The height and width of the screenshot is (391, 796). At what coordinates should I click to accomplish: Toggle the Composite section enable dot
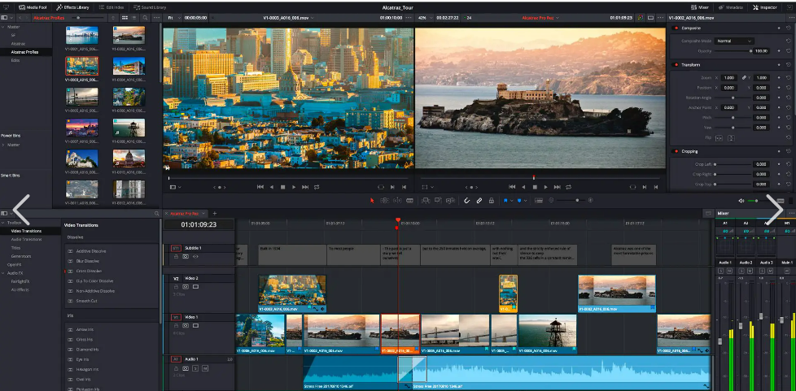676,28
